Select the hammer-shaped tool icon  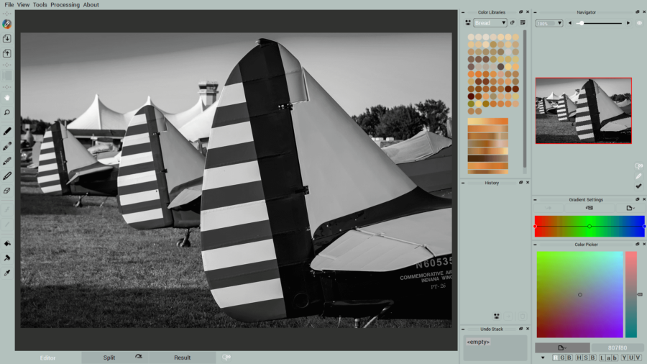click(7, 258)
